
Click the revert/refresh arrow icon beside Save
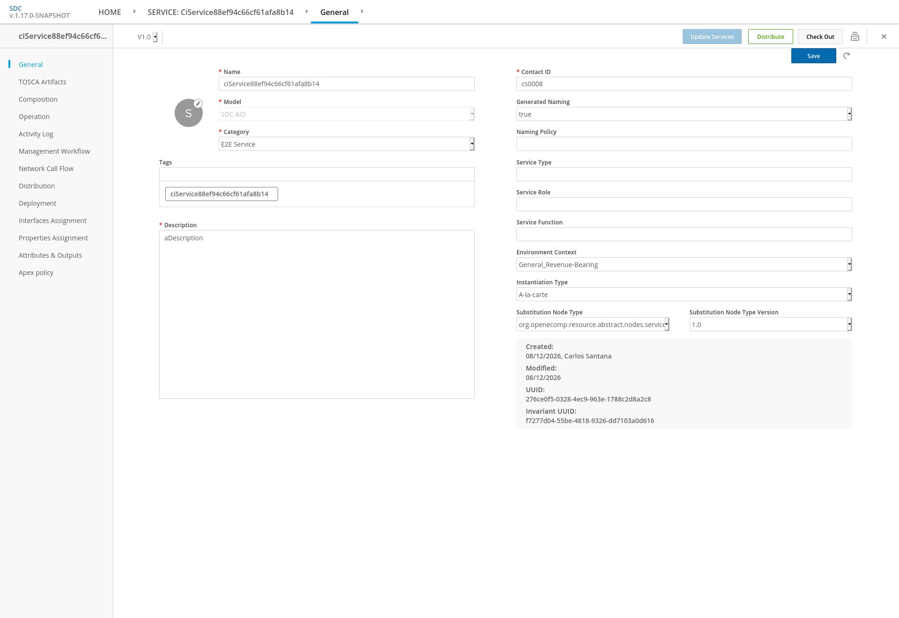[x=847, y=56]
